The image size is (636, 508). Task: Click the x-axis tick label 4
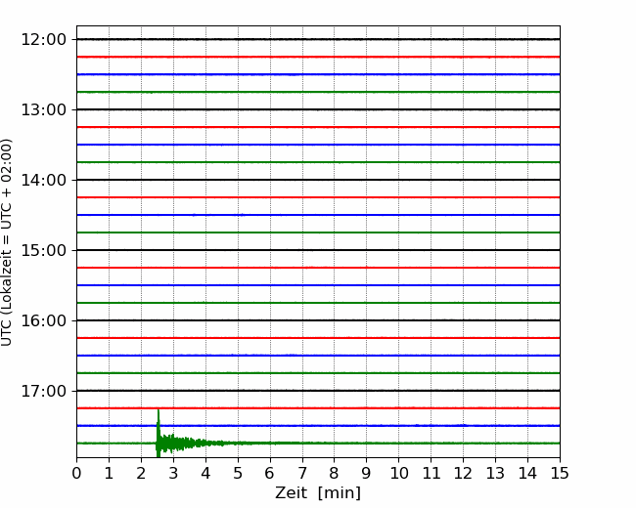(205, 473)
